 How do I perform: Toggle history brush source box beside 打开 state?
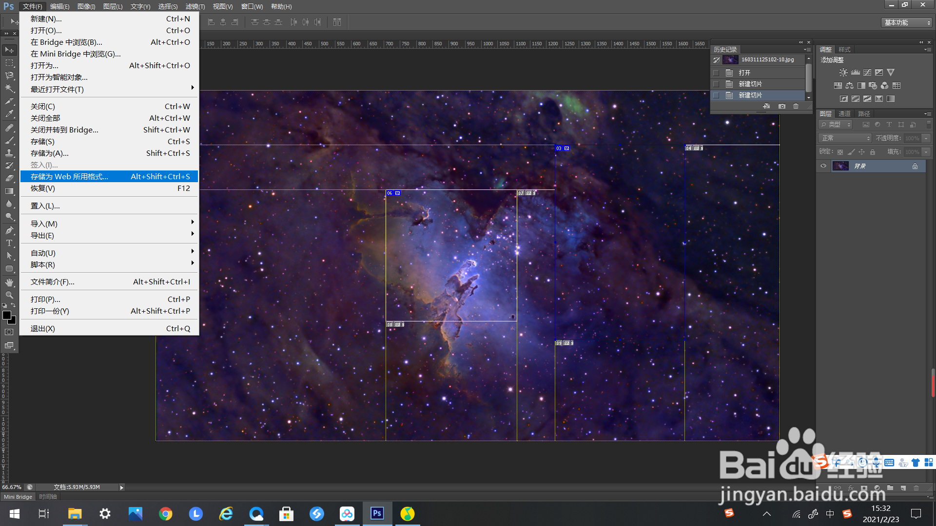[x=716, y=73]
